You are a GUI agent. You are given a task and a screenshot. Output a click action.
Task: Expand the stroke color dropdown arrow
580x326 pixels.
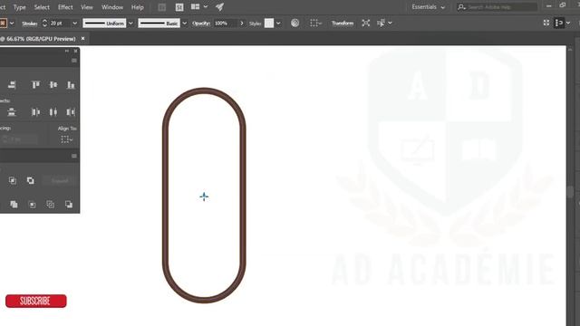12,24
